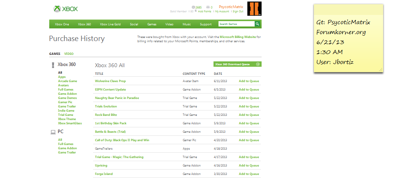Click the sticky note resize grip
The height and width of the screenshot is (178, 402).
(381, 69)
